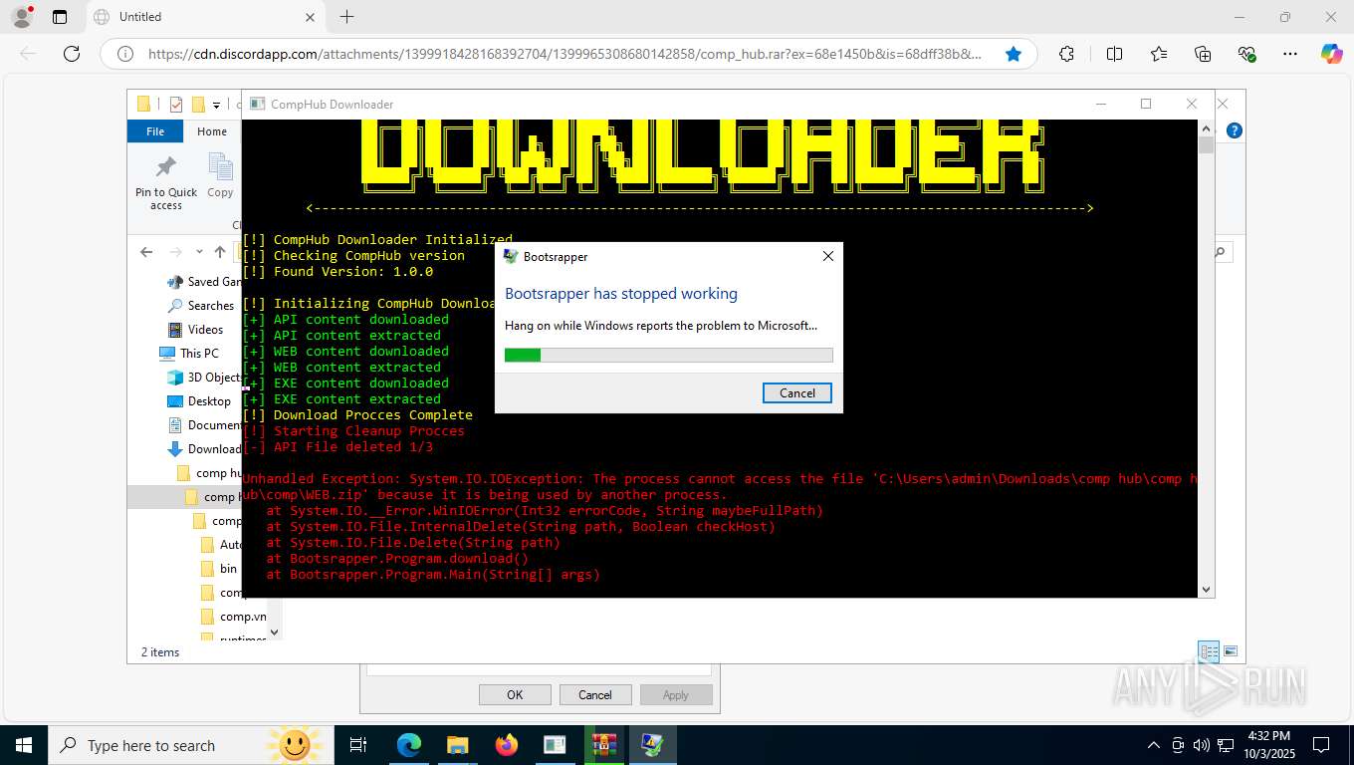
Task: Toggle the favorites star for this page
Action: click(x=1013, y=54)
